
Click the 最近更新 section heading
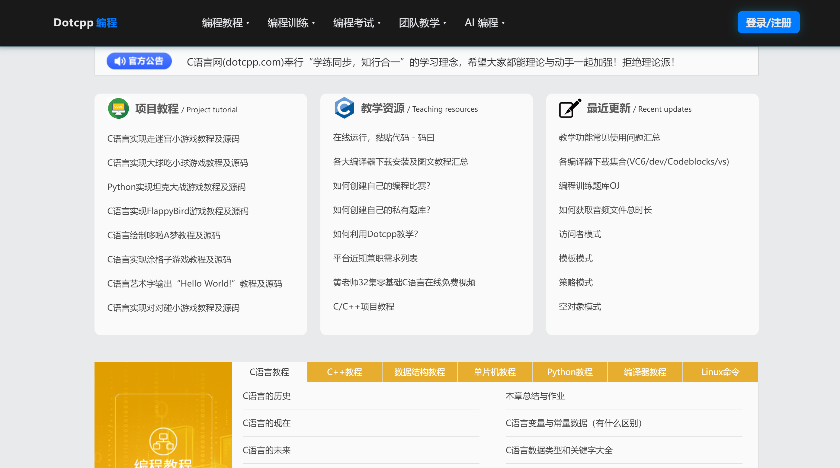point(608,108)
